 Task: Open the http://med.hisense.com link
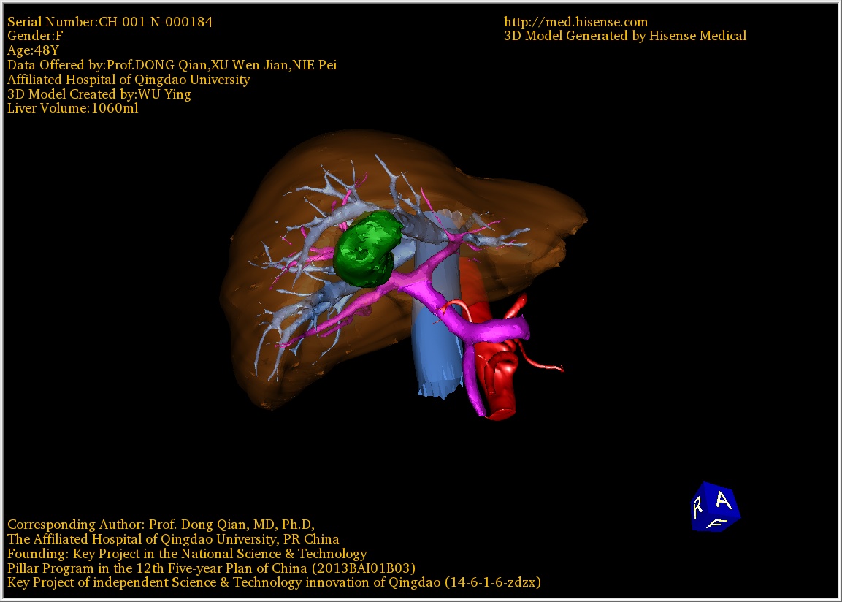point(575,21)
